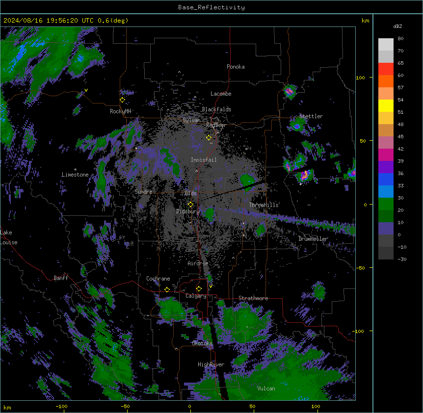This screenshot has height=413, width=423.
Task: Click the Ponoka city label
Action: [x=236, y=67]
